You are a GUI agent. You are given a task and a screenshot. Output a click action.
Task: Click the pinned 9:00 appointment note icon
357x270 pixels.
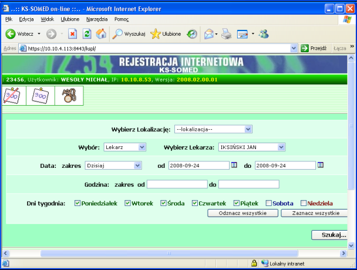[x=41, y=96]
